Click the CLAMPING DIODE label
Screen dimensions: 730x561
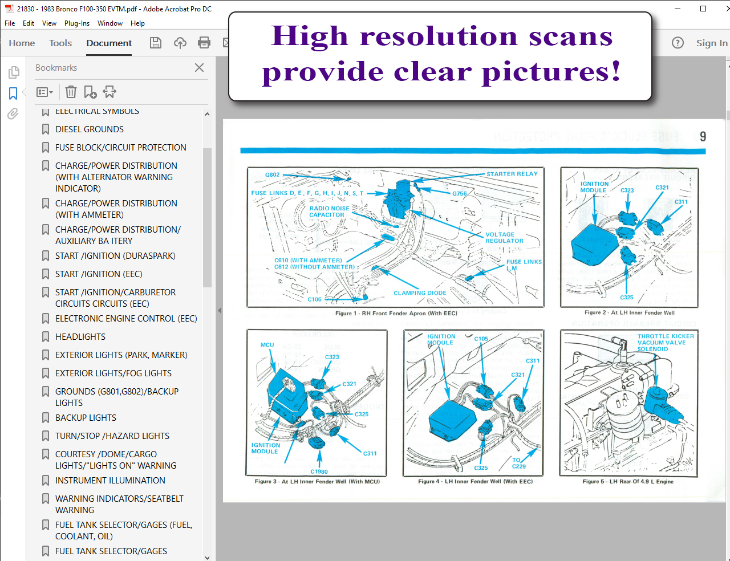[x=420, y=293]
